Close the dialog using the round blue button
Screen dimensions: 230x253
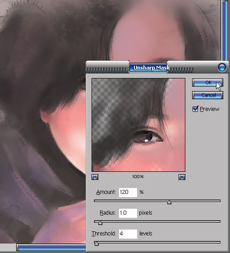click(x=222, y=67)
